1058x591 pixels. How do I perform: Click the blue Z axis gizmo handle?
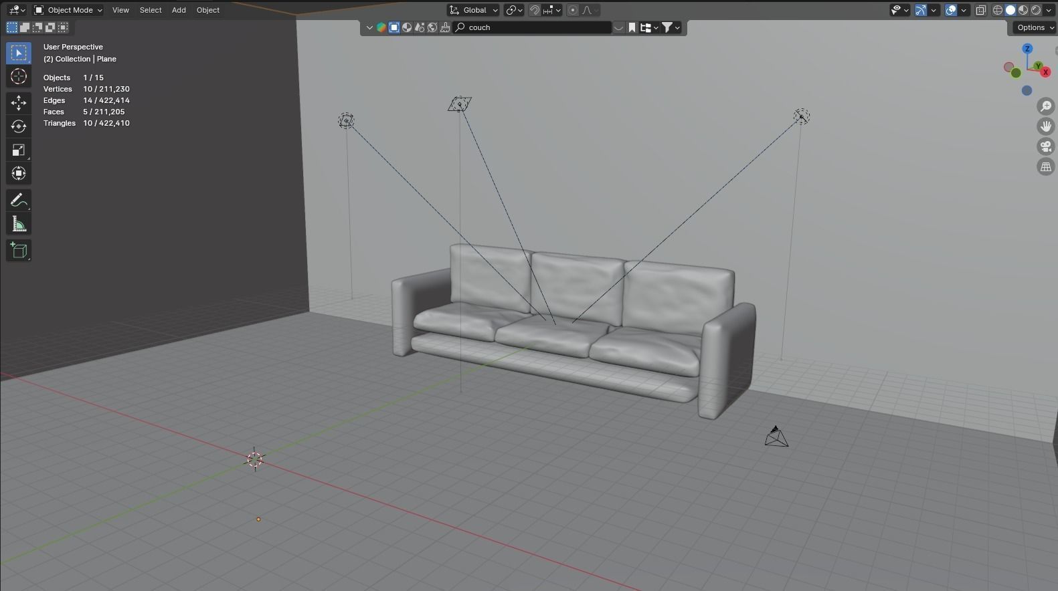(1027, 49)
